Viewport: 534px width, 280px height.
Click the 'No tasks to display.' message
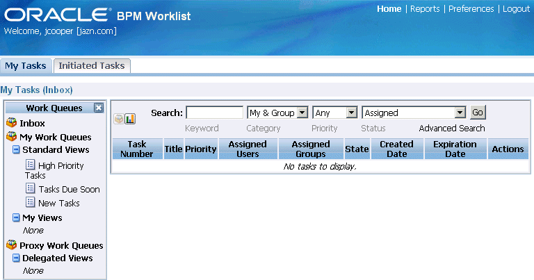pyautogui.click(x=320, y=166)
